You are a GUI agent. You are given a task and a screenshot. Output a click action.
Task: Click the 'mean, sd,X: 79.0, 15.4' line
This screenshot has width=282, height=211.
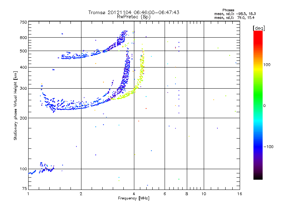(234, 18)
